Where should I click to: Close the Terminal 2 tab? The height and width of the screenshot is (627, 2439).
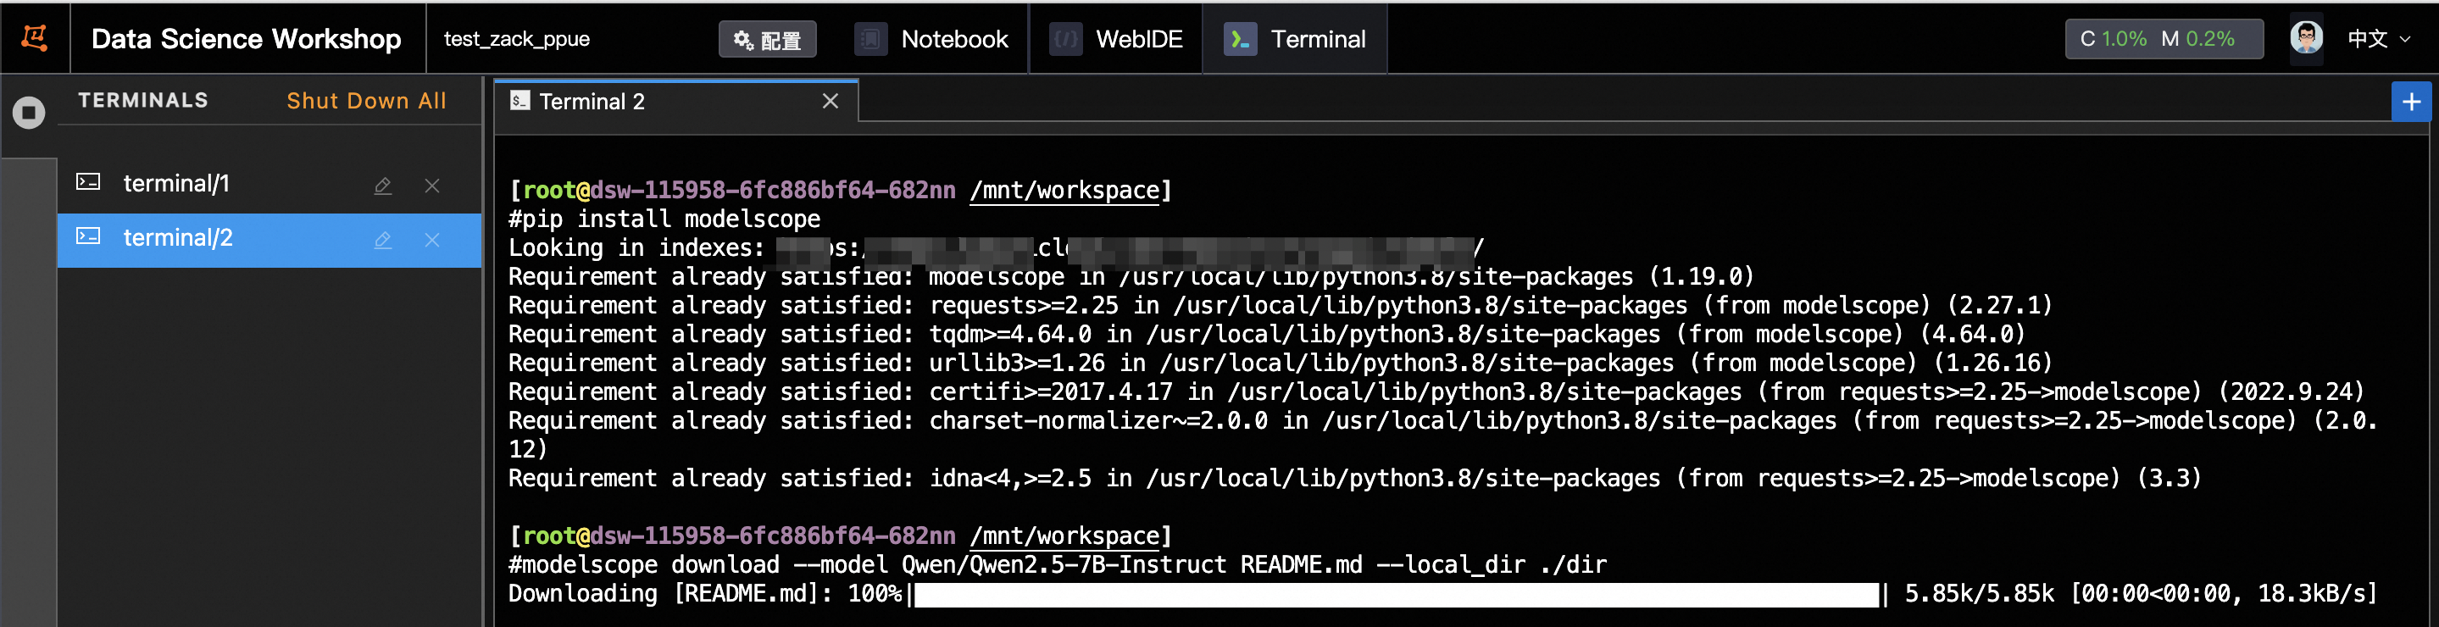pyautogui.click(x=831, y=102)
